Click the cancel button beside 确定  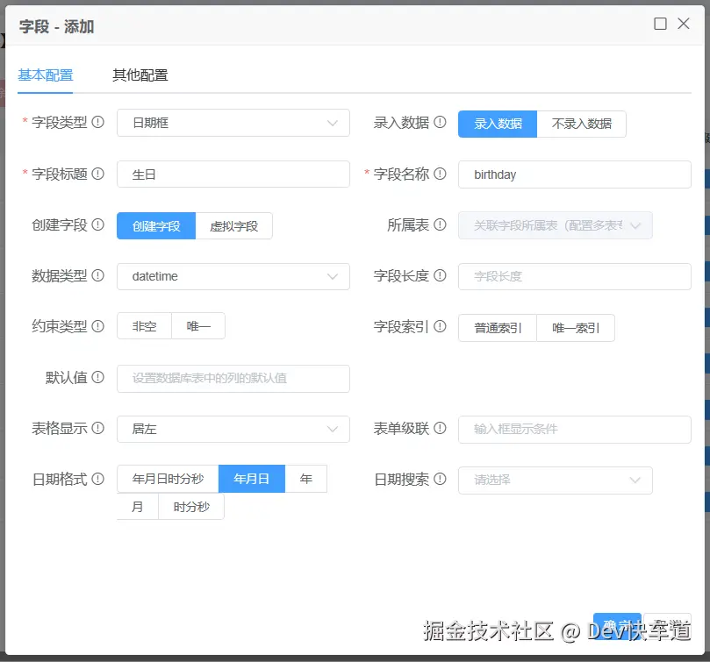(x=668, y=627)
